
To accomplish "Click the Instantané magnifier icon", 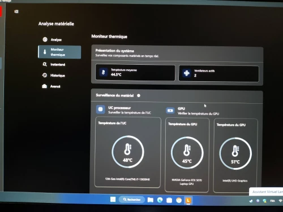I will [x=45, y=64].
